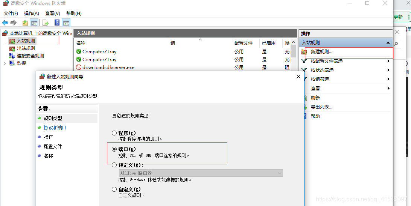411x206 pixels.
Task: Click 帮助 in the actions pane
Action: pos(315,116)
